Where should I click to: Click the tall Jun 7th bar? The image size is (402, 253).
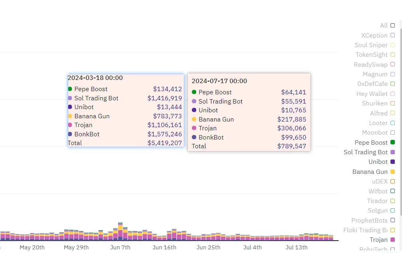pyautogui.click(x=120, y=231)
